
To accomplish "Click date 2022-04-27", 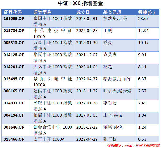I will (x=87, y=79).
